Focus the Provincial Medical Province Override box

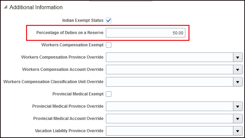point(169,106)
